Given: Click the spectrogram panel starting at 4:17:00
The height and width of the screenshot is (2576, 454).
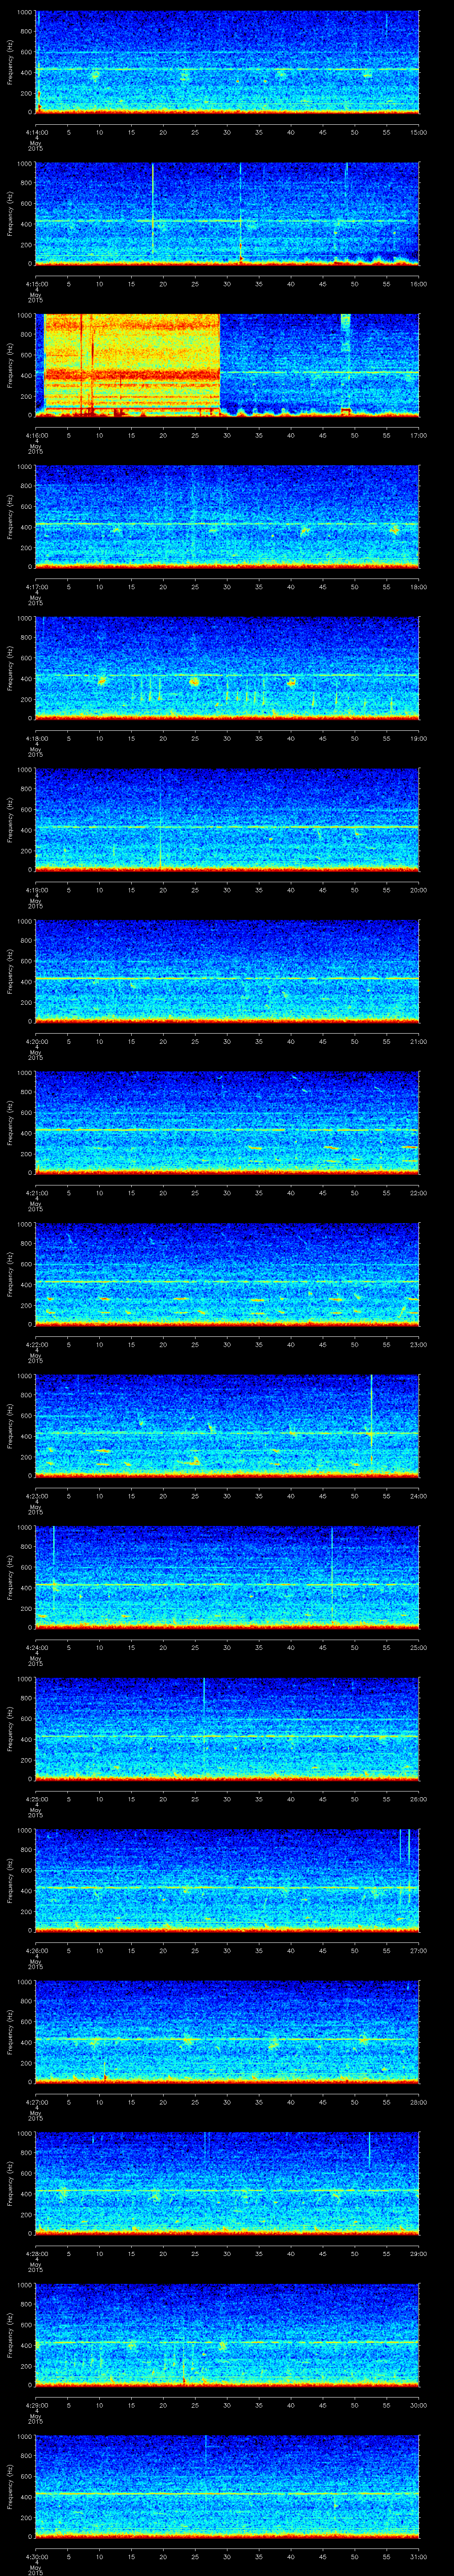Looking at the screenshot, I should (x=227, y=516).
